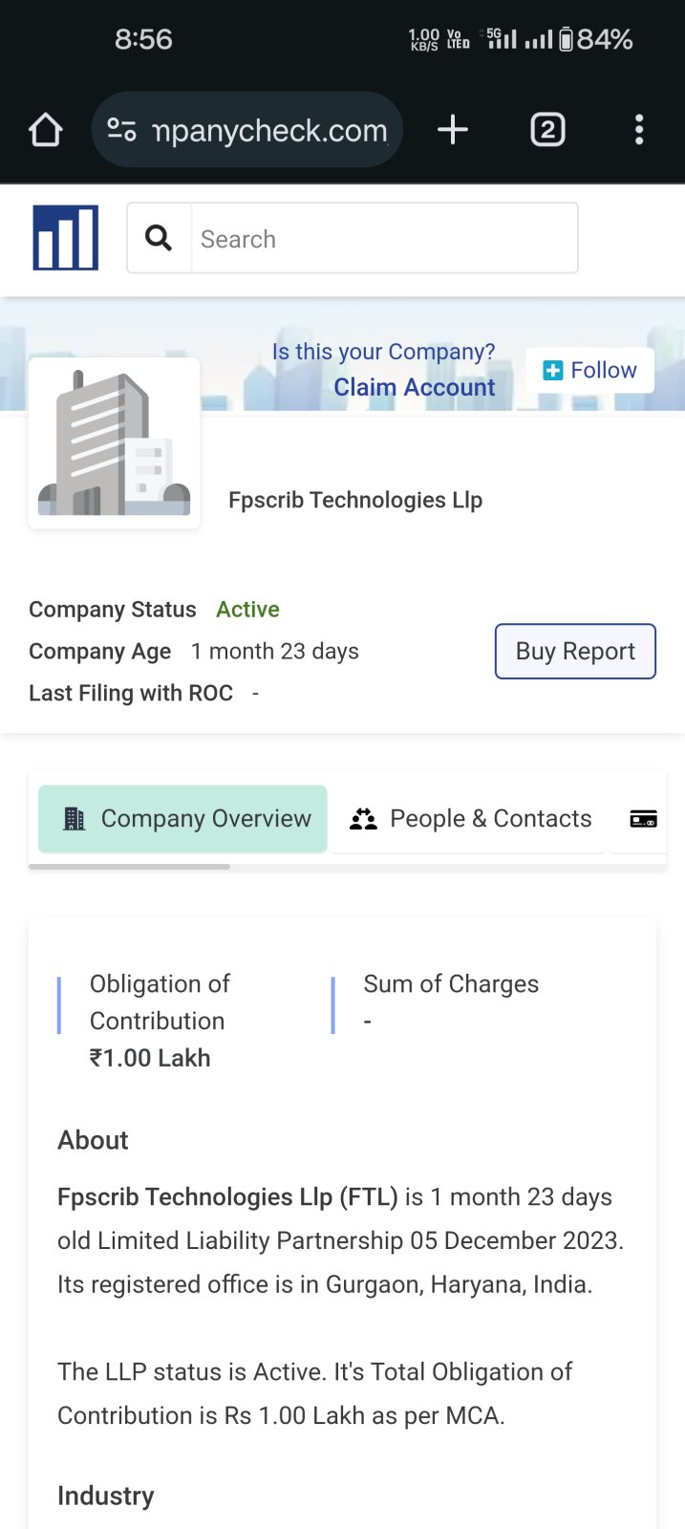Tap the Claim Account link
Screen dimensions: 685x1529
click(414, 387)
